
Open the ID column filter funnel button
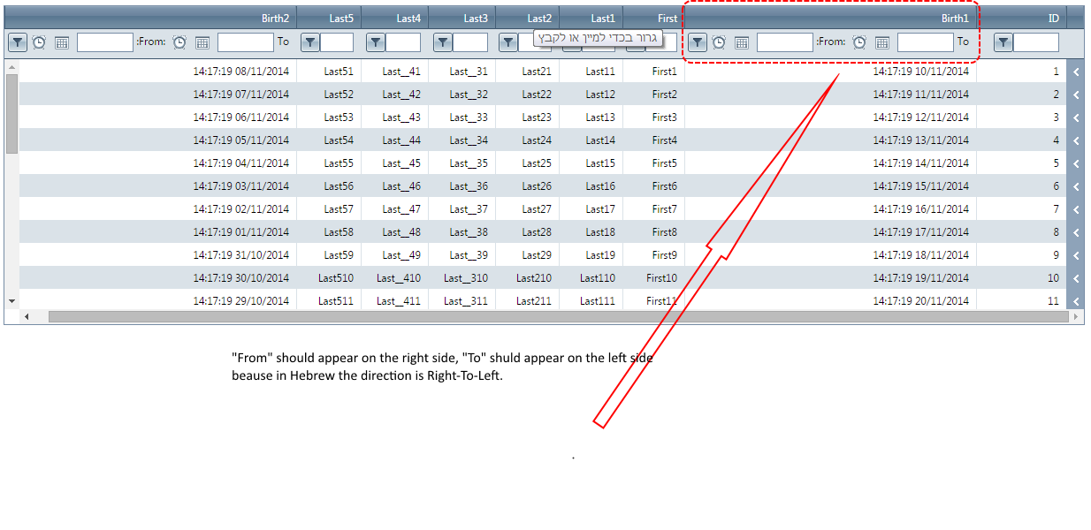pos(1003,42)
